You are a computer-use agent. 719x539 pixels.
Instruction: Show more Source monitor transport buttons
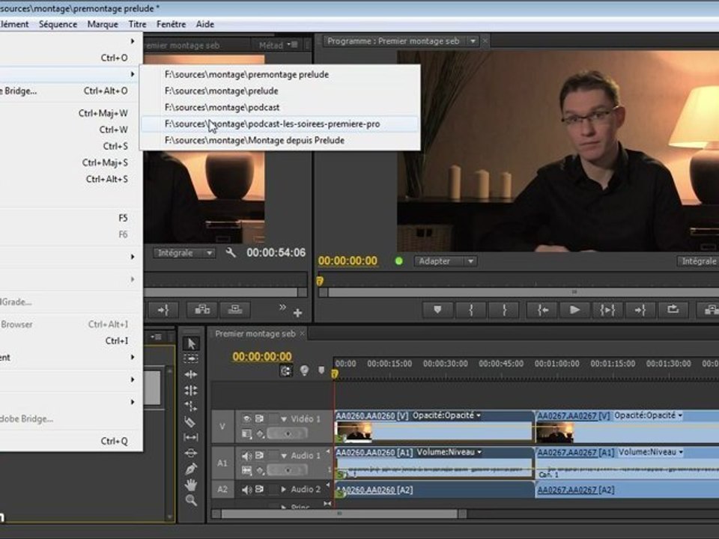[282, 307]
